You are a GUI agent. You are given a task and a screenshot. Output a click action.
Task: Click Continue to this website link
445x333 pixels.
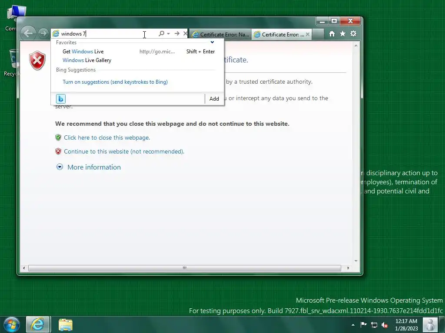click(x=124, y=151)
